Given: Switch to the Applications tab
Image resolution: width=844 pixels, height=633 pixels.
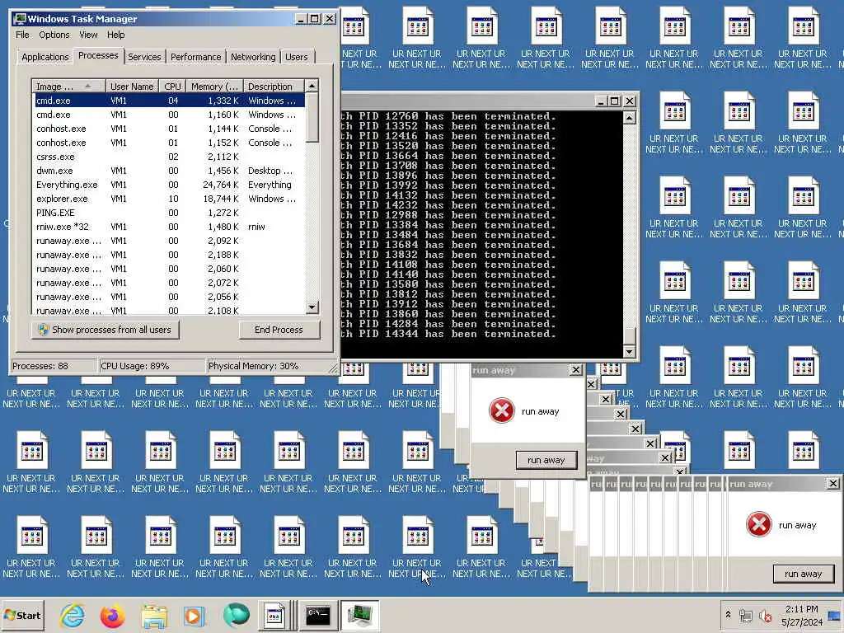Looking at the screenshot, I should pos(45,57).
